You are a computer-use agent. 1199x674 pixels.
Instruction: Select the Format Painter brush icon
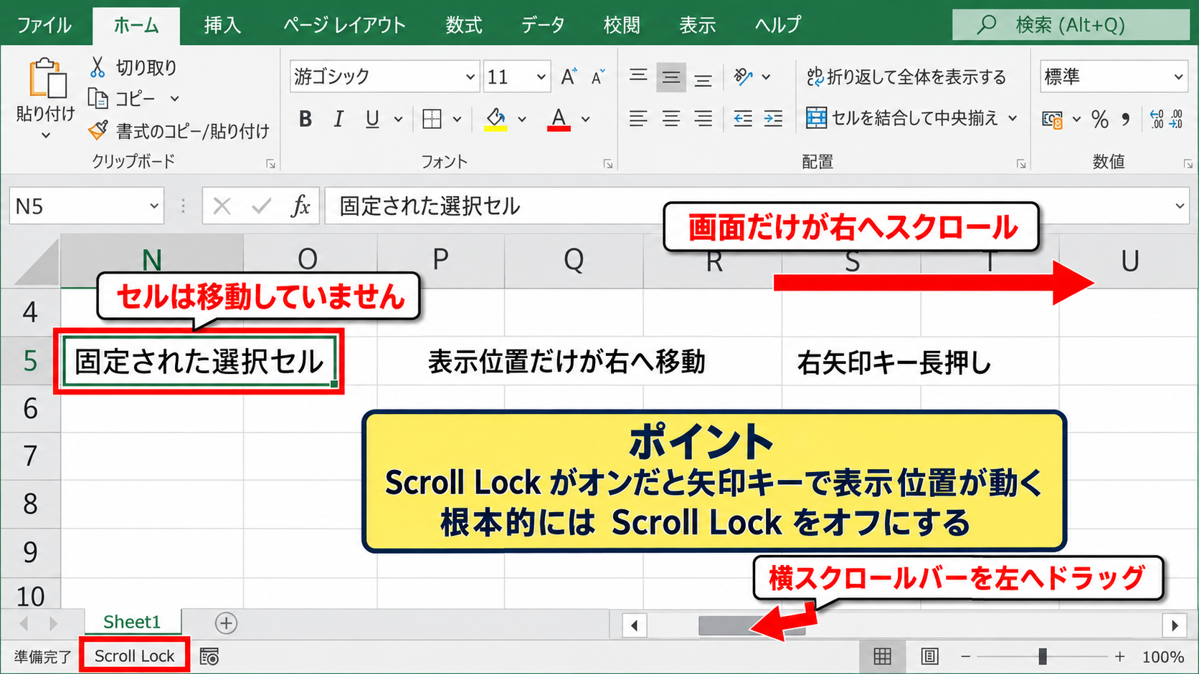coord(98,130)
